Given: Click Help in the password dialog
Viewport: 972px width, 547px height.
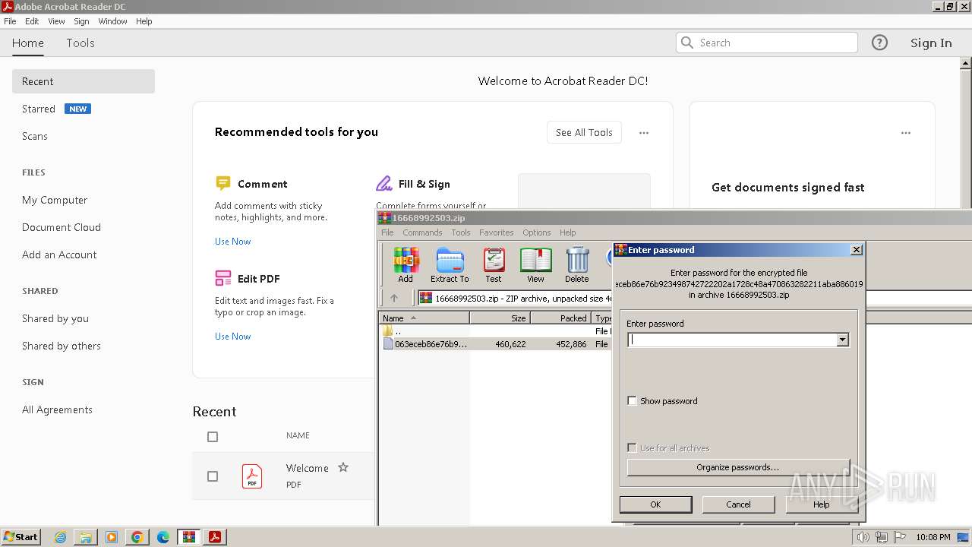Looking at the screenshot, I should tap(821, 504).
